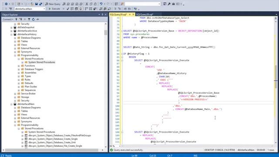This screenshot has height=157, width=279.
Task: Click Display Estimated Execution Plan icon
Action: [x=72, y=9]
